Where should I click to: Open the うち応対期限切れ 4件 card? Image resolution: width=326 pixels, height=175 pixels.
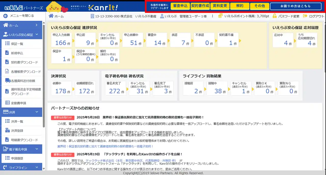[x=307, y=40]
